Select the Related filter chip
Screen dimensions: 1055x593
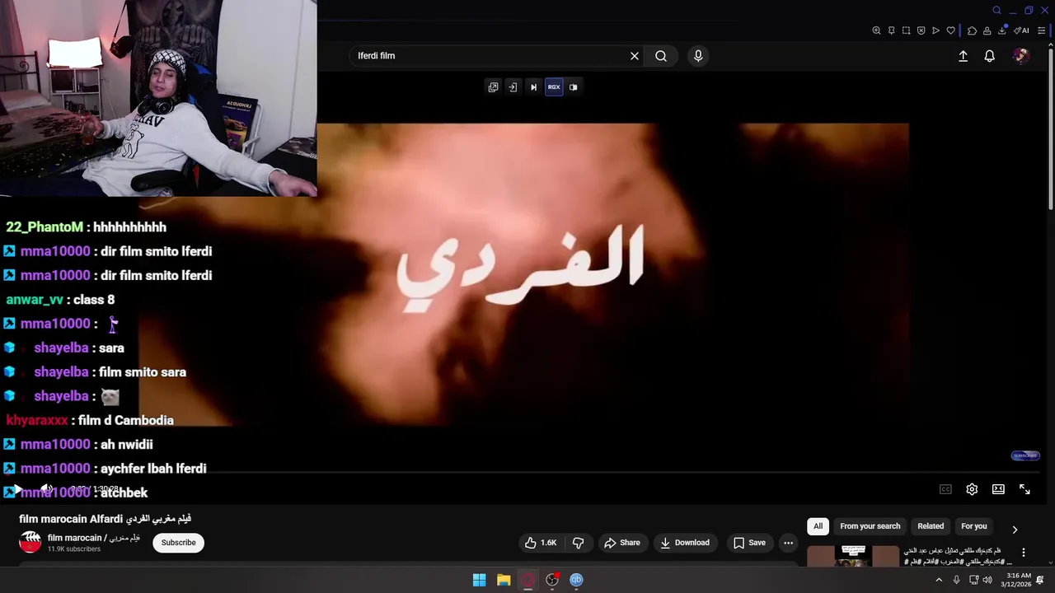pyautogui.click(x=931, y=526)
